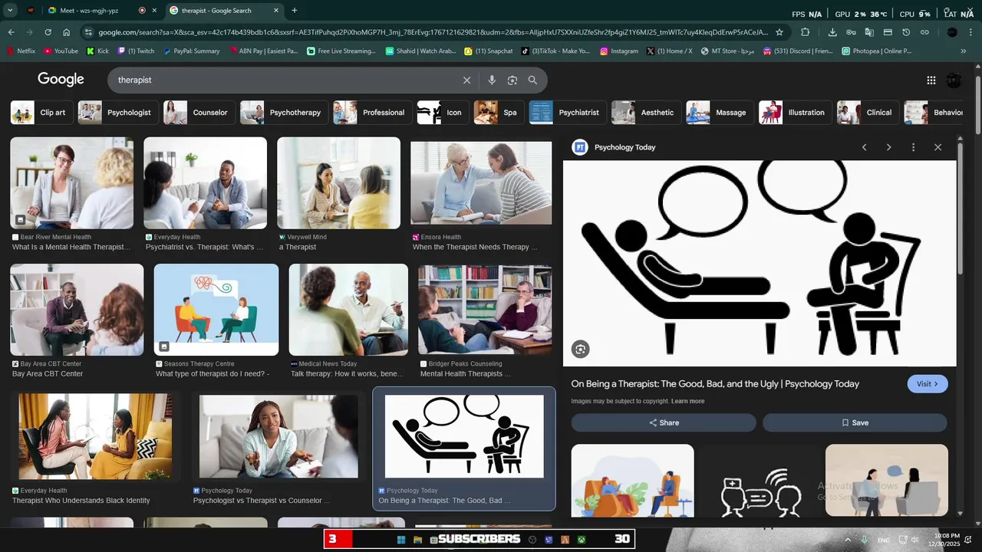Open the preview panel three-dot options
The width and height of the screenshot is (982, 552).
click(913, 147)
